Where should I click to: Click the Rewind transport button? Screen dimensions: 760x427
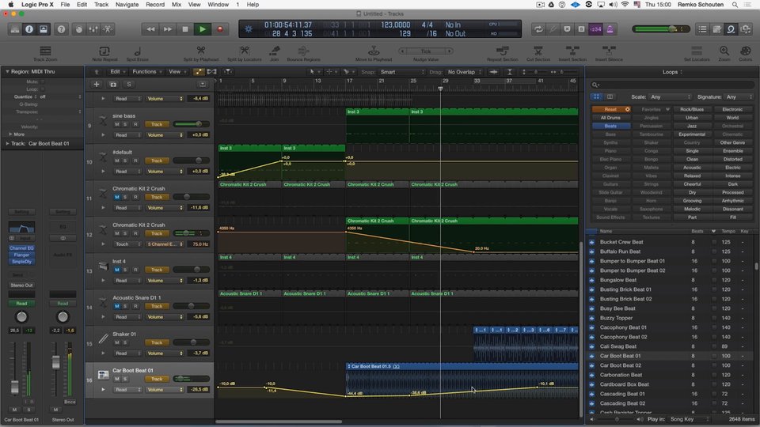click(150, 29)
